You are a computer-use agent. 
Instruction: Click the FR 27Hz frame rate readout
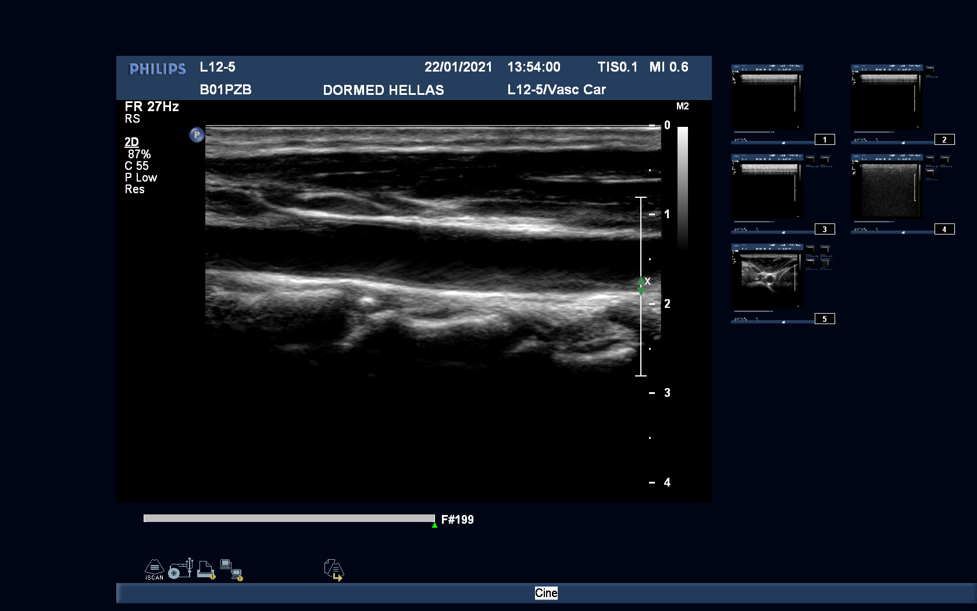152,106
